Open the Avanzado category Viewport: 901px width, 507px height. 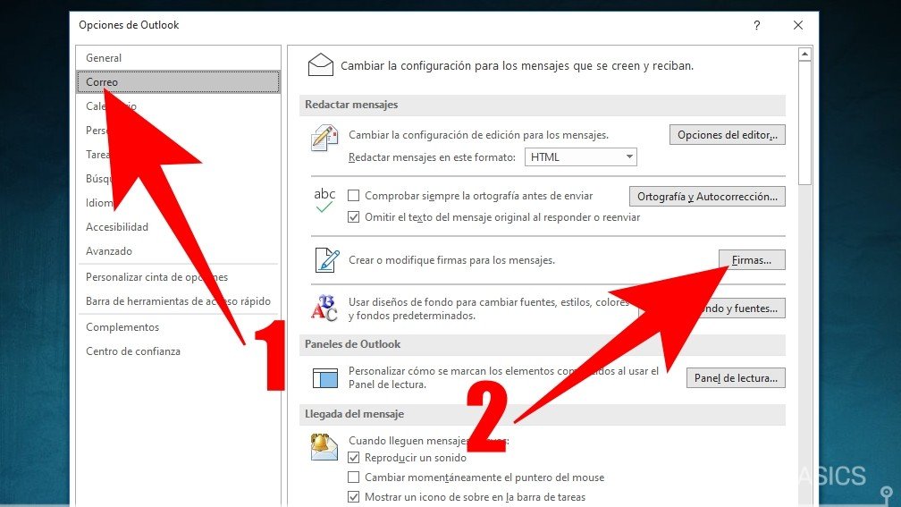(178, 251)
